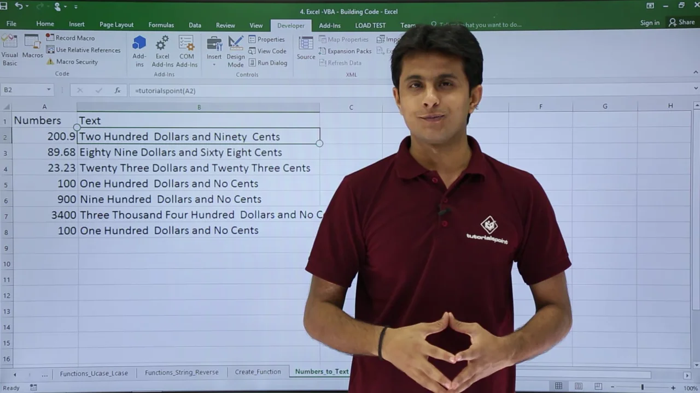Click macro recording status bar icon
700x393 pixels.
click(33, 388)
